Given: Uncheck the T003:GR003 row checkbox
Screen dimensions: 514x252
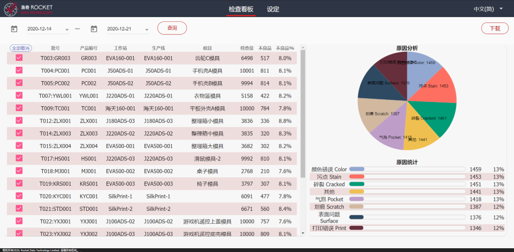Looking at the screenshot, I should pos(19,58).
